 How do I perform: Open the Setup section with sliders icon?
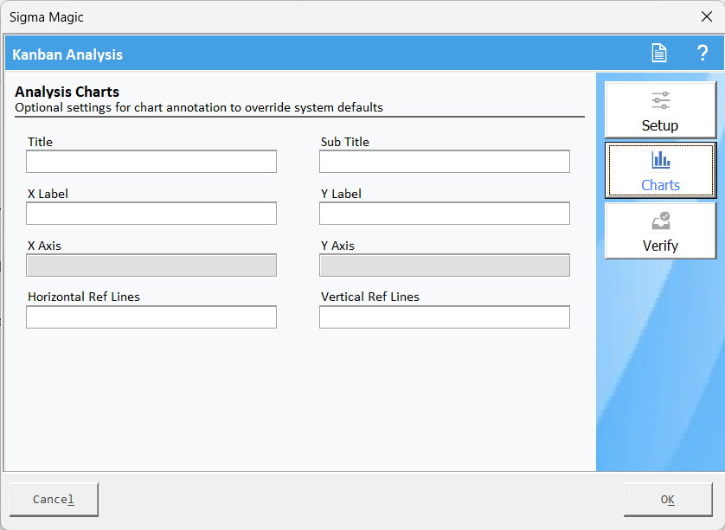(x=660, y=101)
